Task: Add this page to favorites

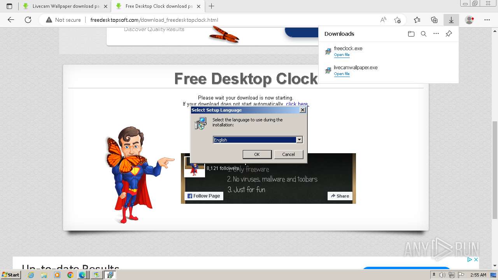Action: pos(397,20)
